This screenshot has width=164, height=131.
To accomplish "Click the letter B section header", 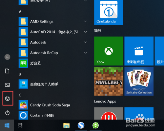I will point(20,74).
